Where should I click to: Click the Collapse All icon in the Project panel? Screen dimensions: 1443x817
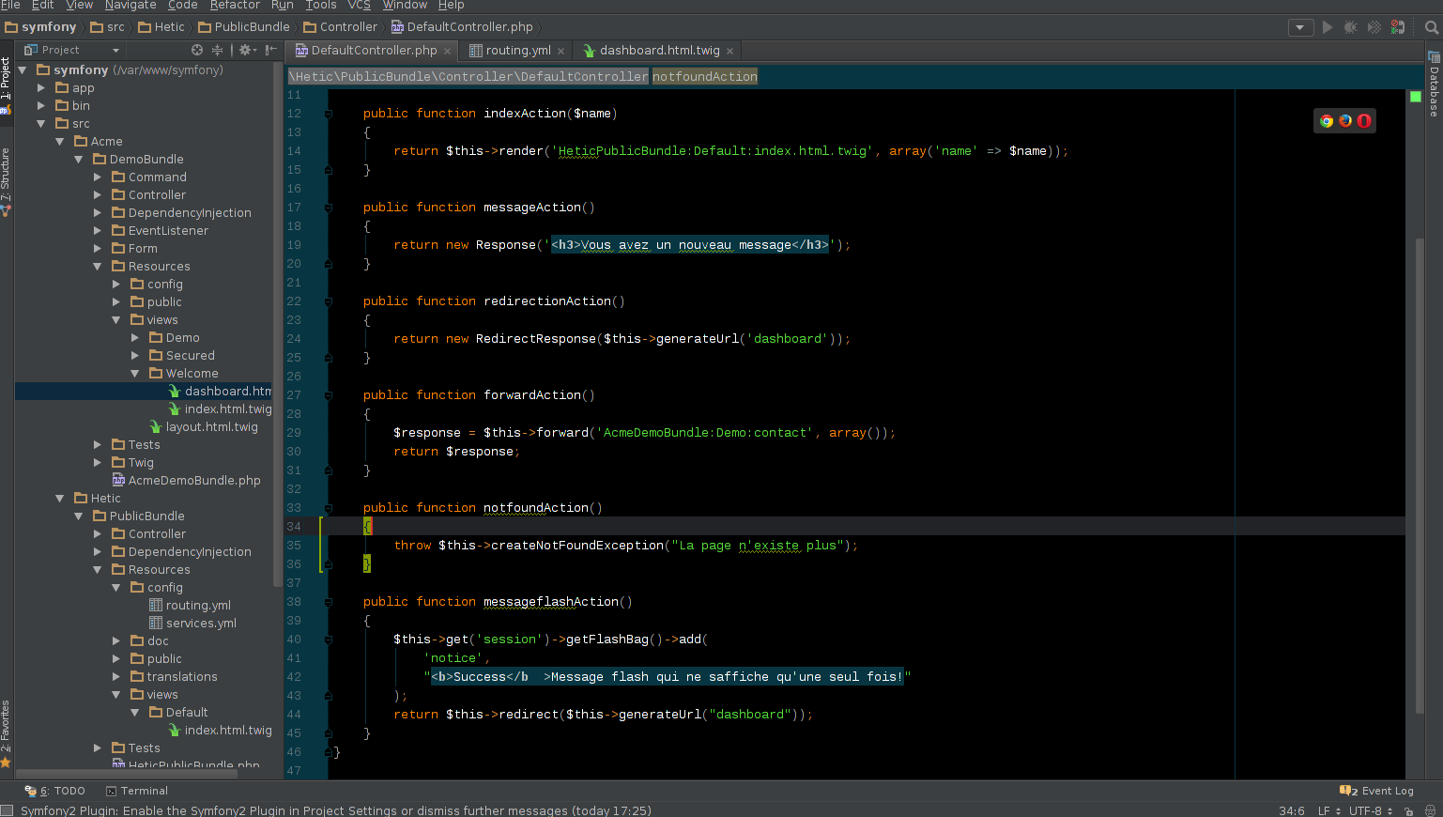click(x=217, y=50)
